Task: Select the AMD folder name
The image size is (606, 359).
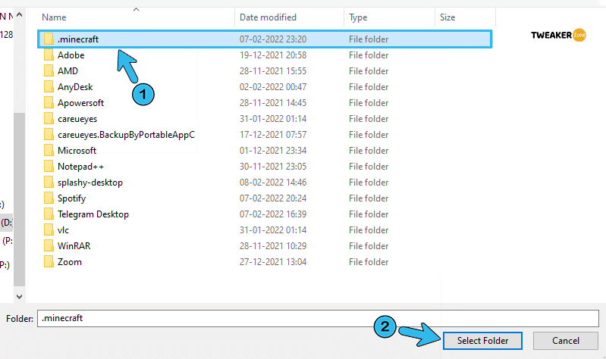Action: click(x=68, y=71)
